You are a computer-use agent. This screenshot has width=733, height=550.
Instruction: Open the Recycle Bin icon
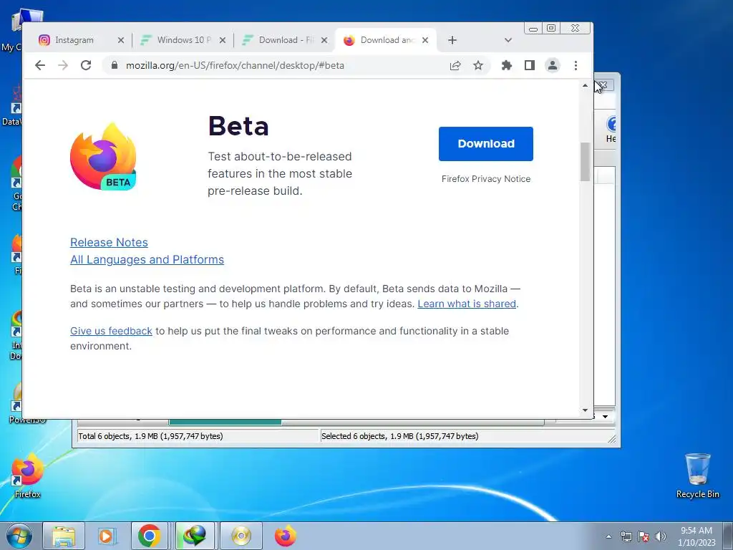[x=697, y=476]
